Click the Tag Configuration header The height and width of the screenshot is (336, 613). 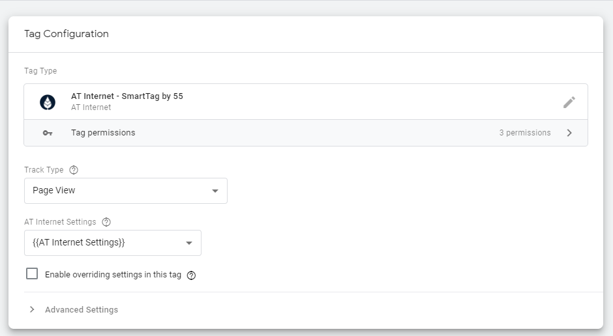click(67, 34)
